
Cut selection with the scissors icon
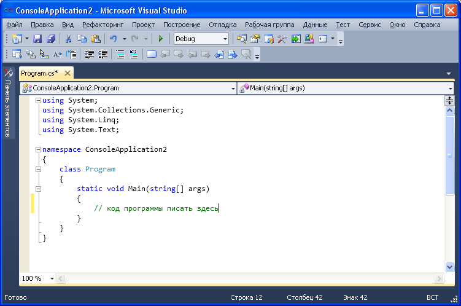coord(68,39)
